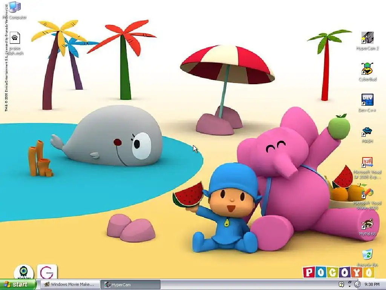The width and height of the screenshot is (386, 290).
Task: Click the 9:38 PM taskbar clock
Action: [372, 285]
